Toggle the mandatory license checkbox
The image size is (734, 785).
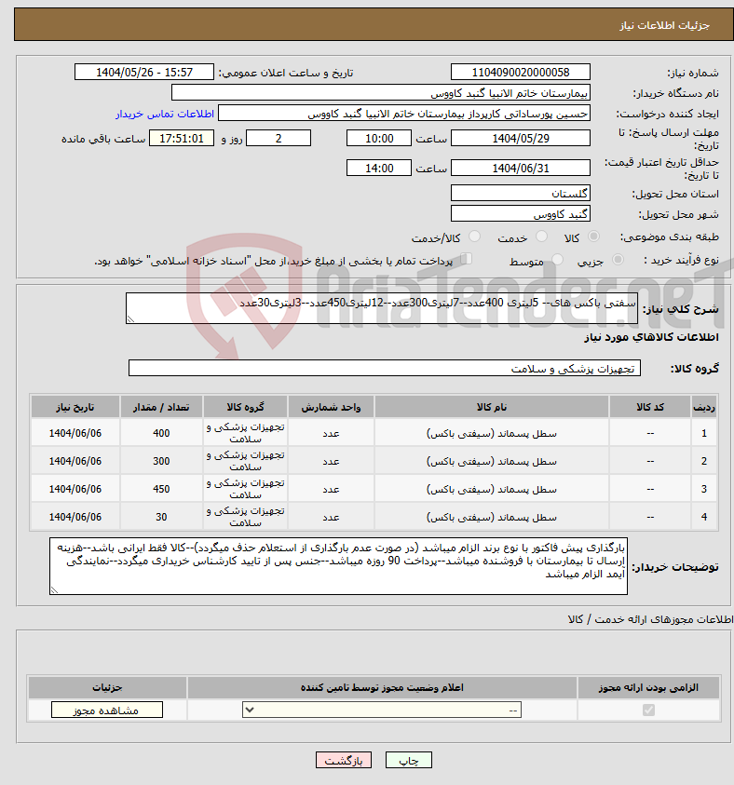648,710
